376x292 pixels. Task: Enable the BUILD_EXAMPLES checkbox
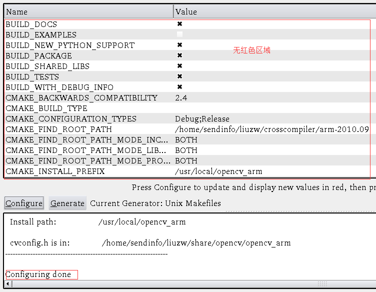point(179,34)
